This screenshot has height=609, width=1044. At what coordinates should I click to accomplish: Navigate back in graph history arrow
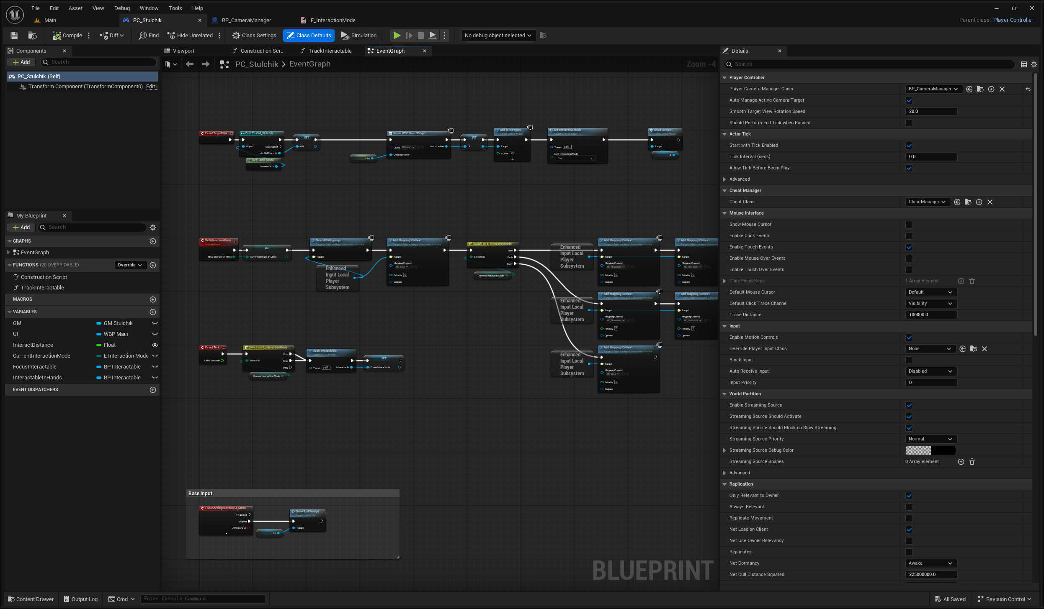click(189, 64)
